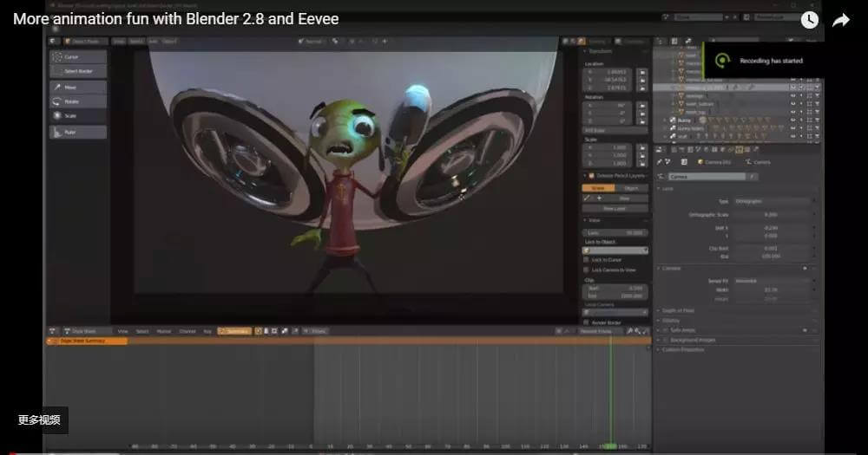Enable Lock to Cursor checkbox

pos(586,260)
